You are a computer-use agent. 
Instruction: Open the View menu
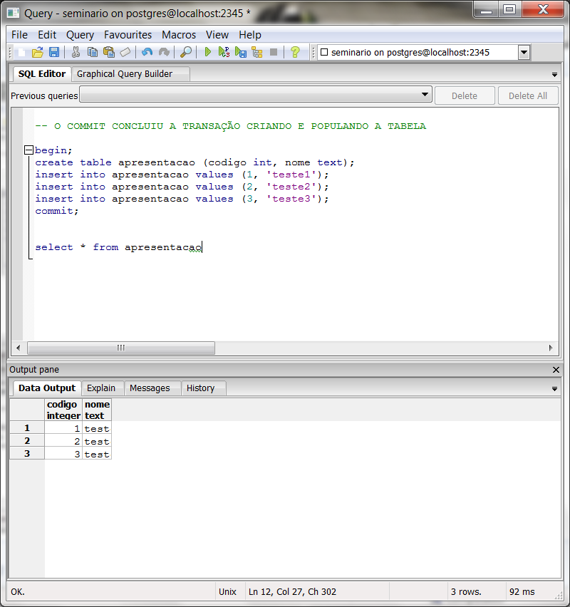pos(217,35)
